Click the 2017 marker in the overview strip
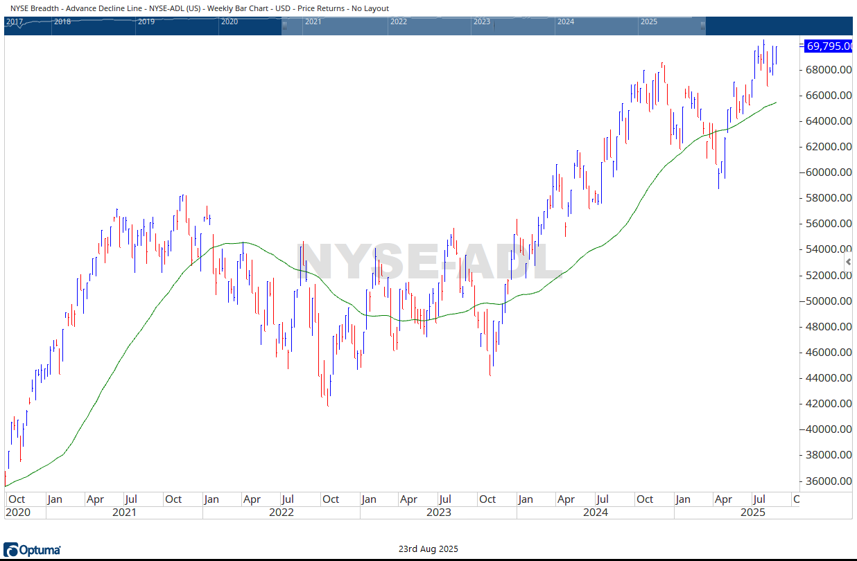This screenshot has width=857, height=561. coord(14,21)
